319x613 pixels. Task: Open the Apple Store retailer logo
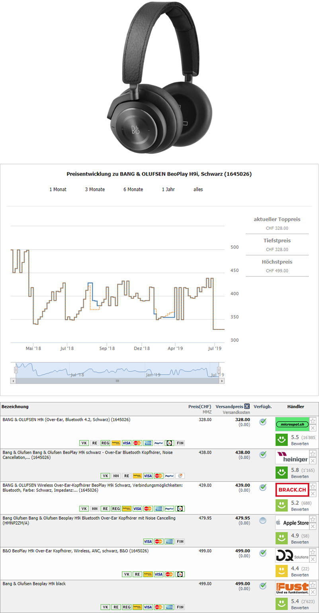(x=292, y=522)
